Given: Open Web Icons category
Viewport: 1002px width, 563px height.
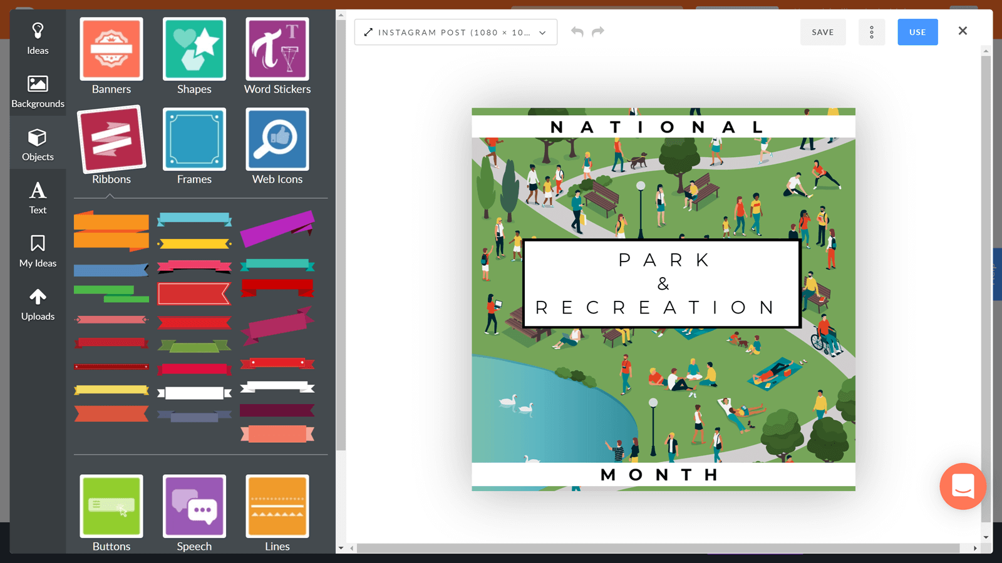Looking at the screenshot, I should coord(277,146).
